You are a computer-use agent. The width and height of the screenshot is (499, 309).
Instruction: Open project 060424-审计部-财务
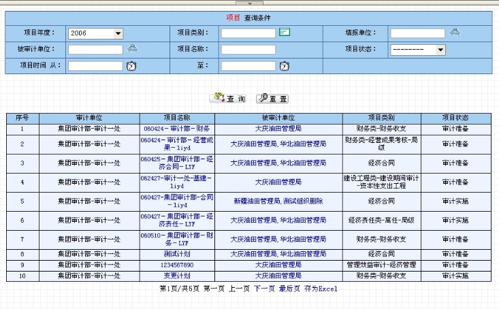tap(176, 128)
